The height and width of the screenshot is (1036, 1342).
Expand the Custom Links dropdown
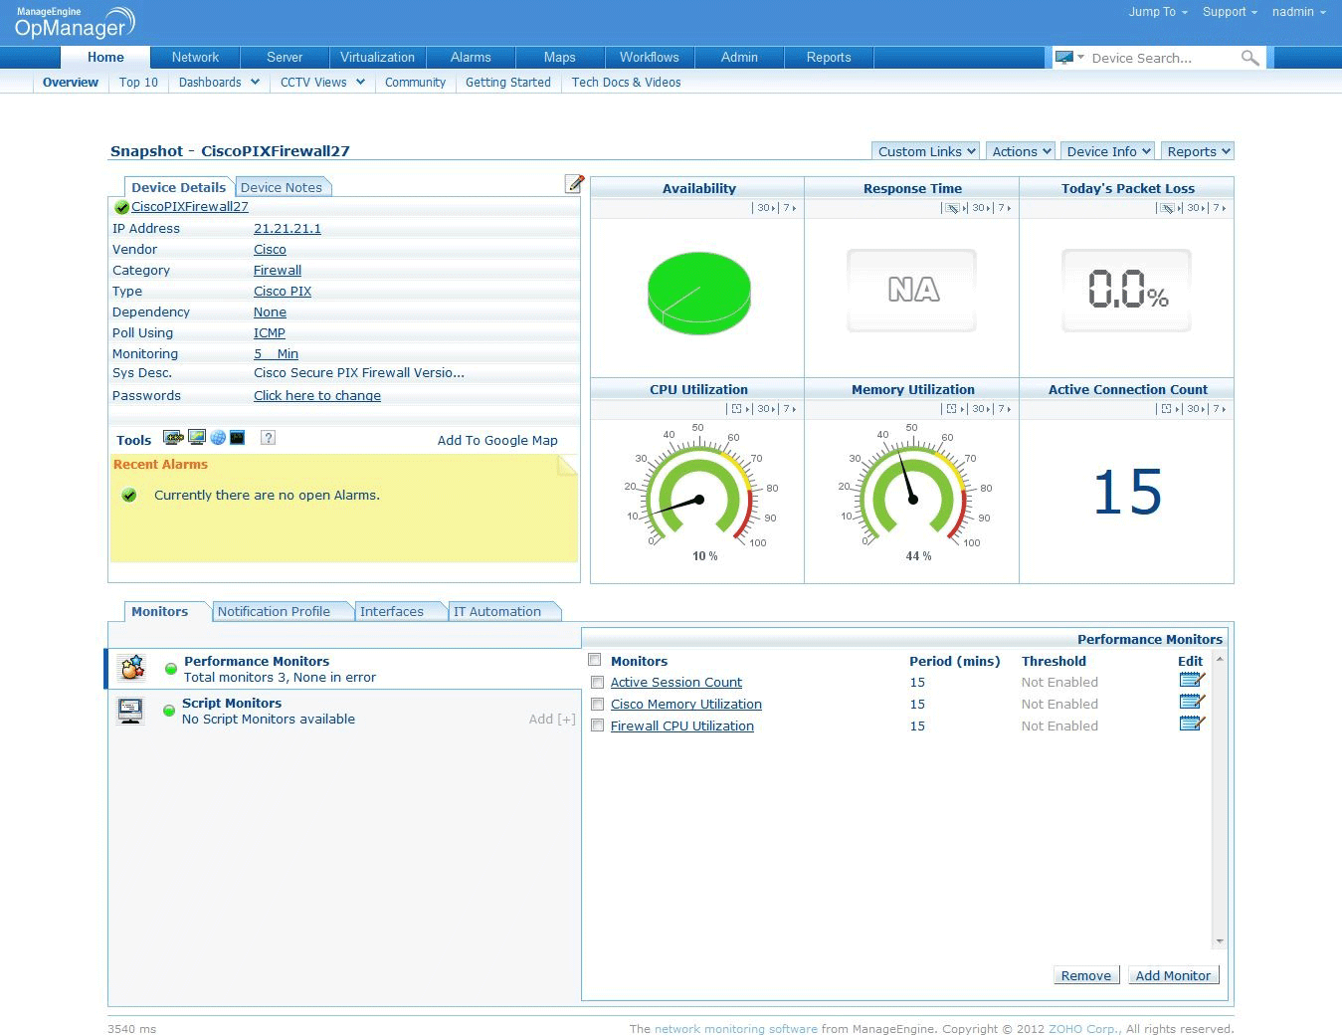926,151
